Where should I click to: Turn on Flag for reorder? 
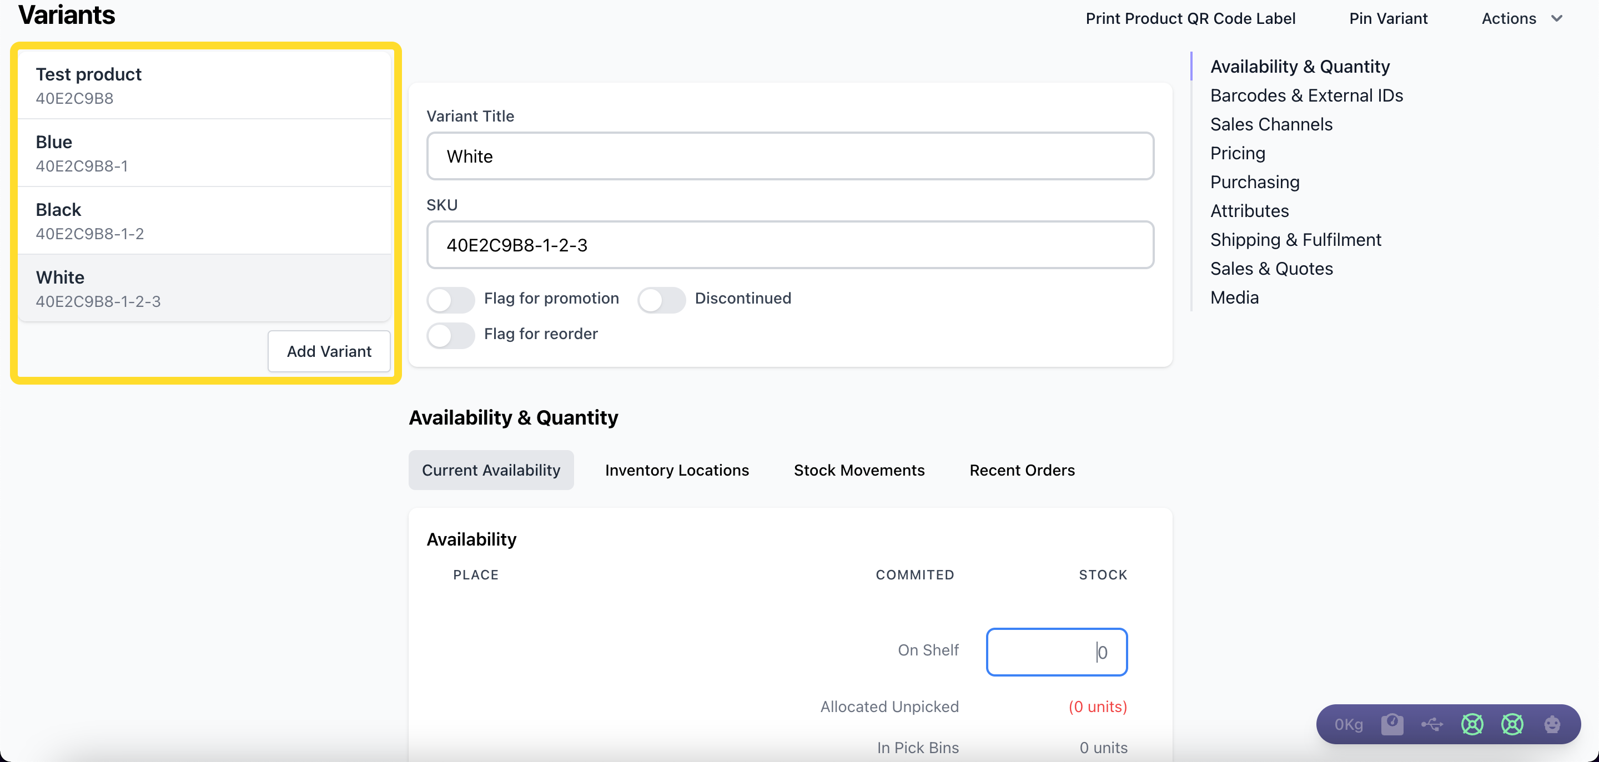451,335
